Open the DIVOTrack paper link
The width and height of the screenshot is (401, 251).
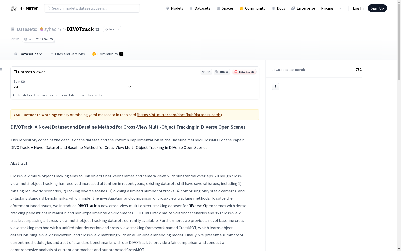click(x=109, y=147)
